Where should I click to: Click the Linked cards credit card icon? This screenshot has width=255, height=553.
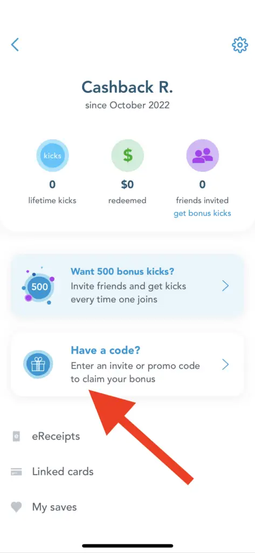point(16,472)
